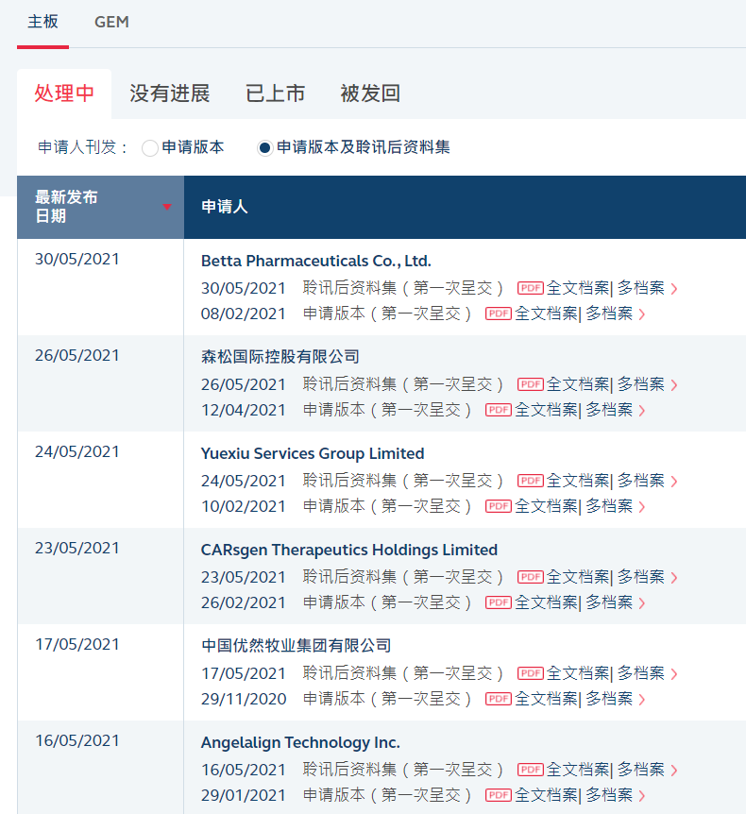Select the 申请版本 radio button
Image resolution: width=746 pixels, height=814 pixels.
tap(150, 148)
